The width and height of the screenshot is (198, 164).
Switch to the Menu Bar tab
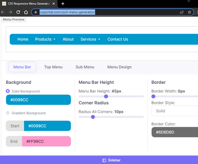point(22,67)
